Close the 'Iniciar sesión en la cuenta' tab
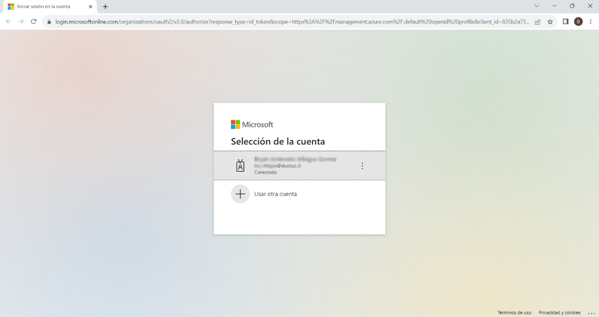Viewport: 599px width, 317px height. (91, 7)
